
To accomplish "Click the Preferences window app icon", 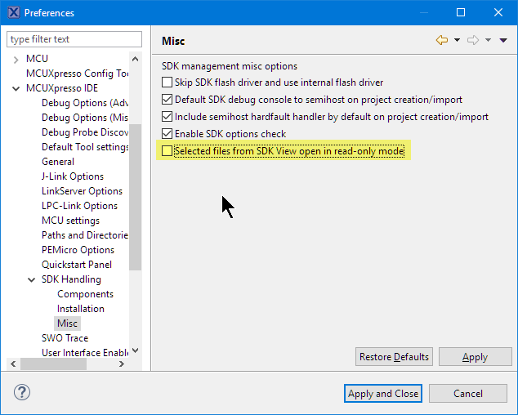I will pyautogui.click(x=13, y=12).
